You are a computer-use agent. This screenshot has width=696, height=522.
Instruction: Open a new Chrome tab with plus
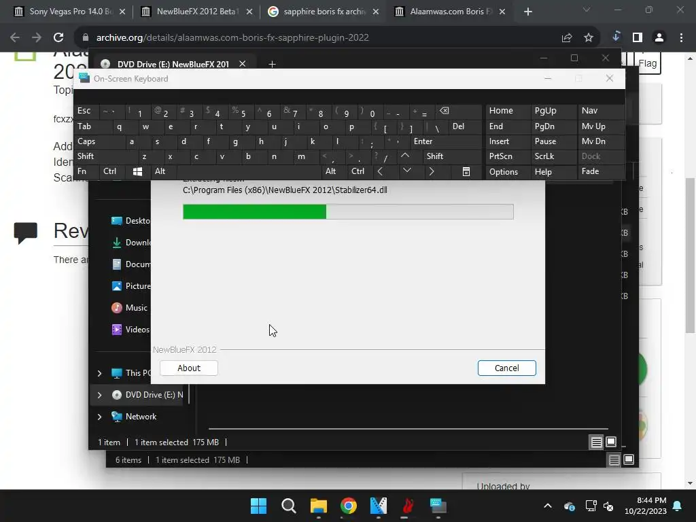pos(527,12)
